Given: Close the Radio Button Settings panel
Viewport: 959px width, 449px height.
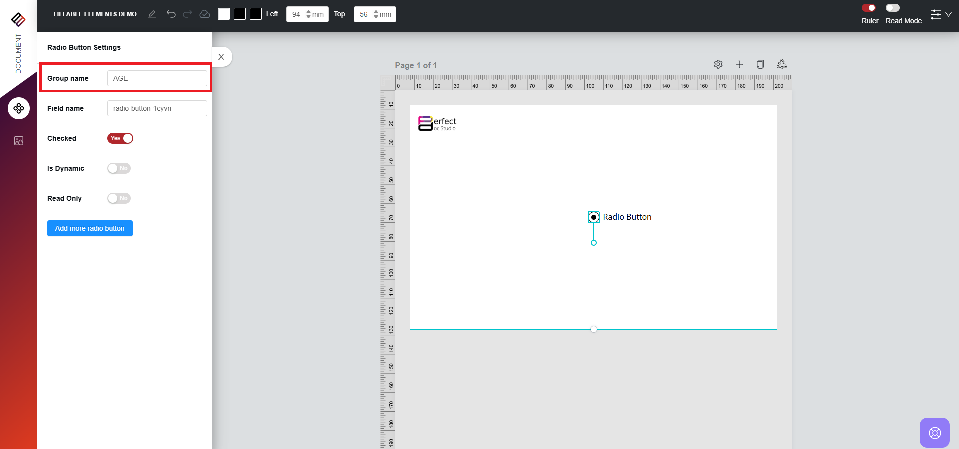Looking at the screenshot, I should (x=221, y=57).
